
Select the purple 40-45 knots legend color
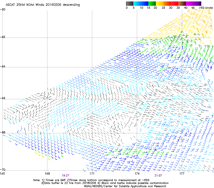(189, 3)
